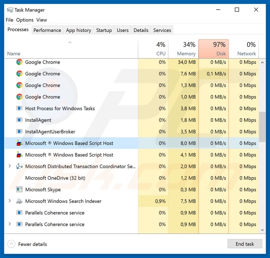Click the 34,0 MB memory value
The height and width of the screenshot is (258, 270).
coord(187,62)
